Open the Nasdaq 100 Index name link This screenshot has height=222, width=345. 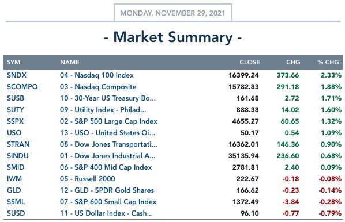pos(97,75)
